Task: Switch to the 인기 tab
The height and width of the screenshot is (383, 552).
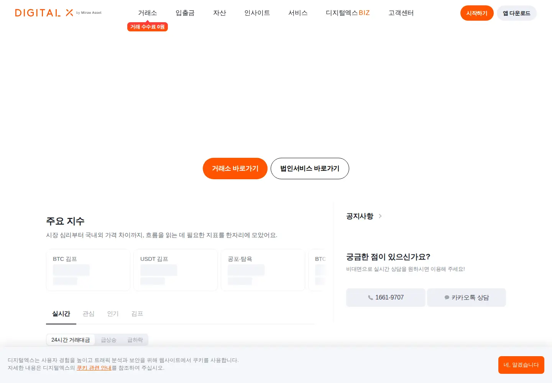Action: [x=113, y=314]
